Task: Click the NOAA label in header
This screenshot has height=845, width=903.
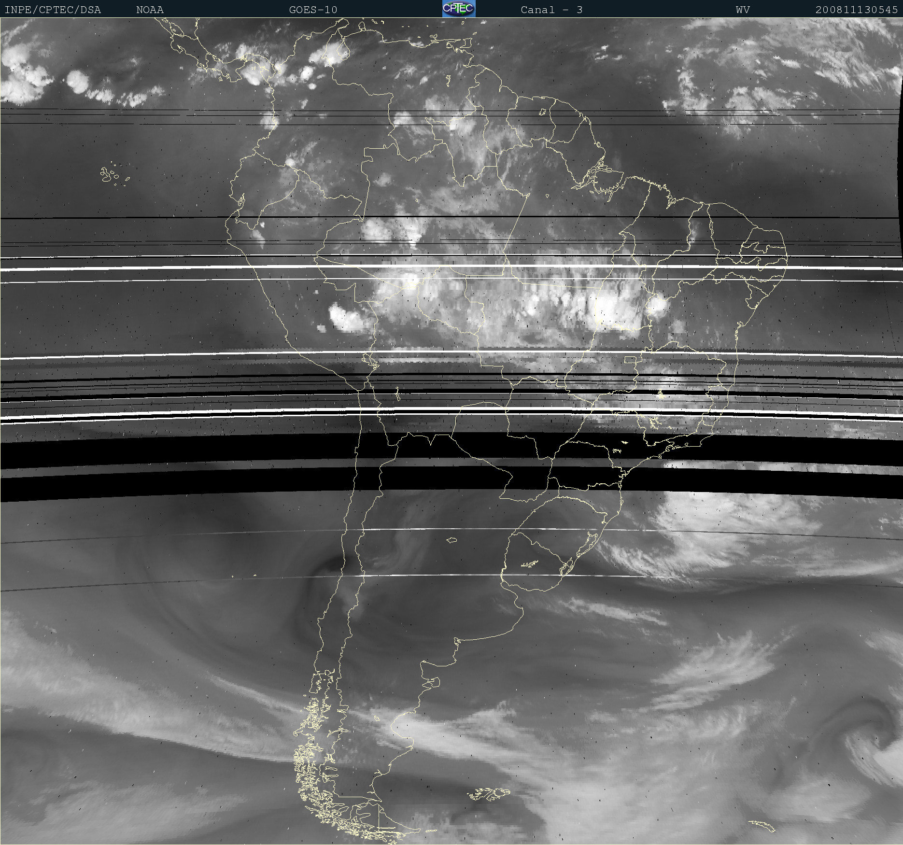Action: [x=150, y=10]
